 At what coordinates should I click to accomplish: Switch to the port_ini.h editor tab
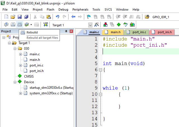tap(162, 32)
